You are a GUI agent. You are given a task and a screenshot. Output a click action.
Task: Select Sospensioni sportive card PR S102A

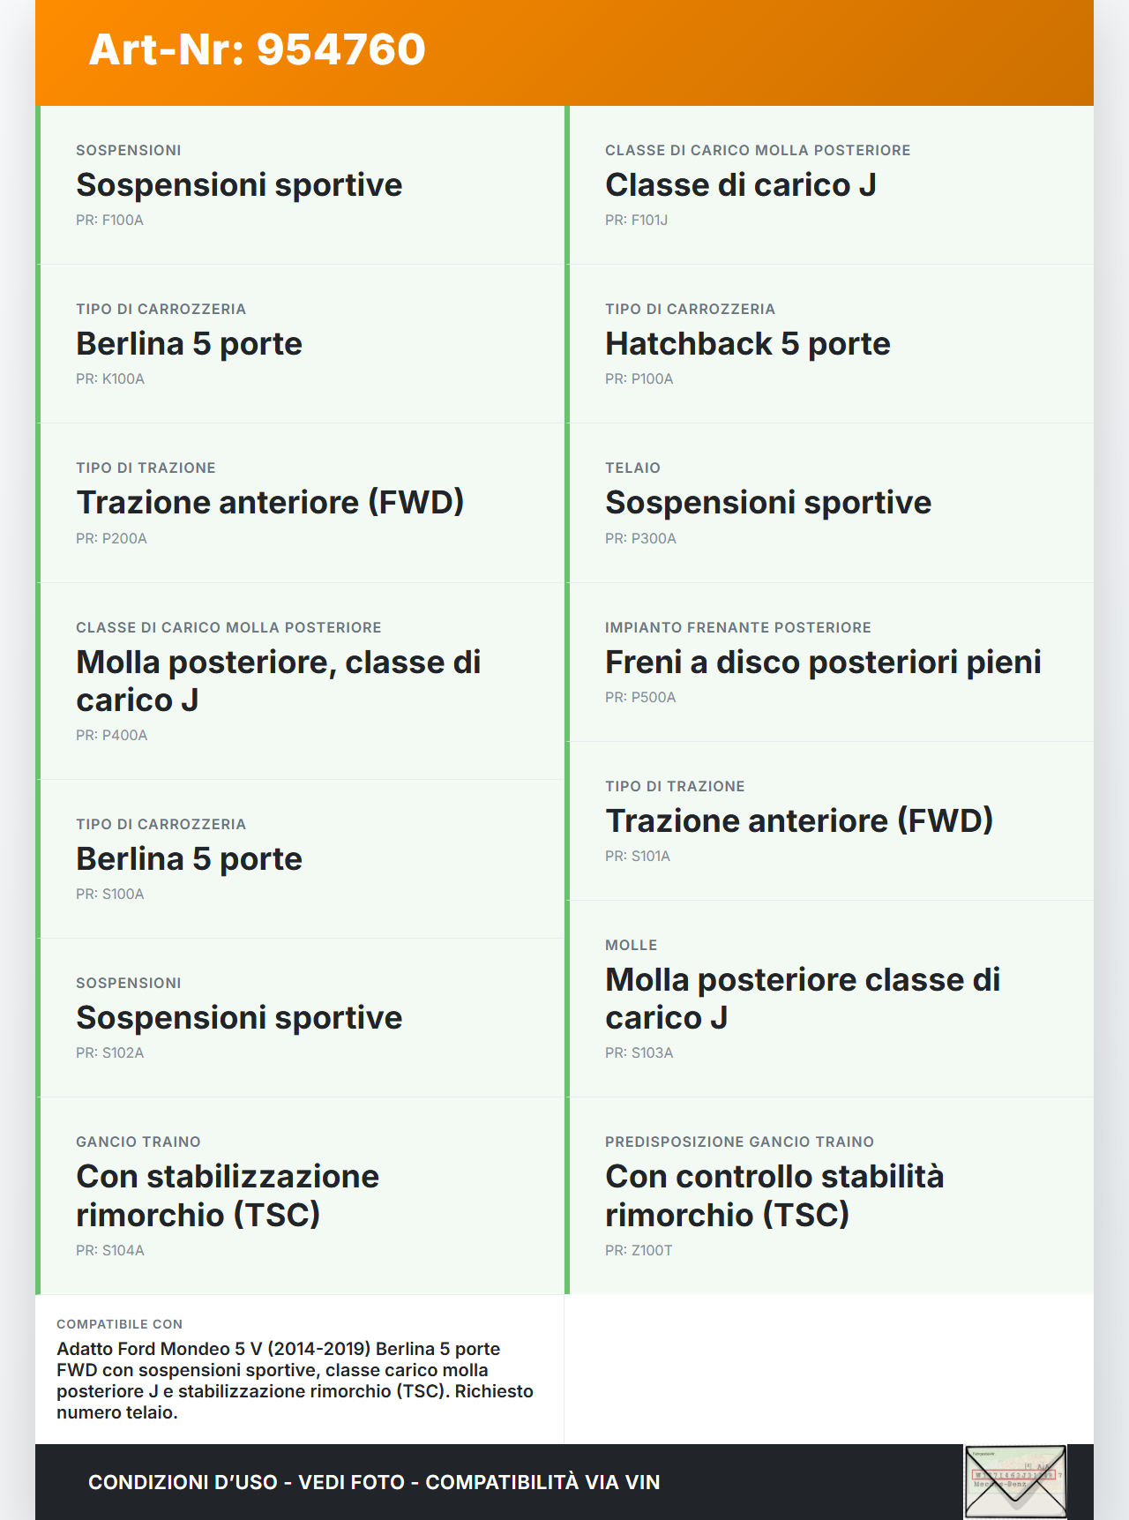302,1018
